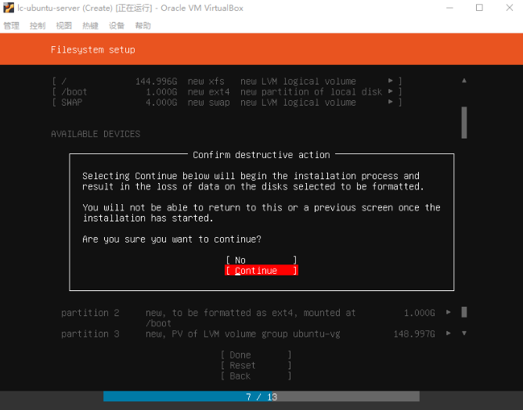523x410 pixels.
Task: Expand the /boot ext4 entry arrow
Action: [x=390, y=92]
